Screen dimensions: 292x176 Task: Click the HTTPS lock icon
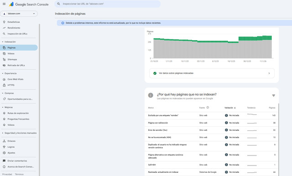coord(4,85)
